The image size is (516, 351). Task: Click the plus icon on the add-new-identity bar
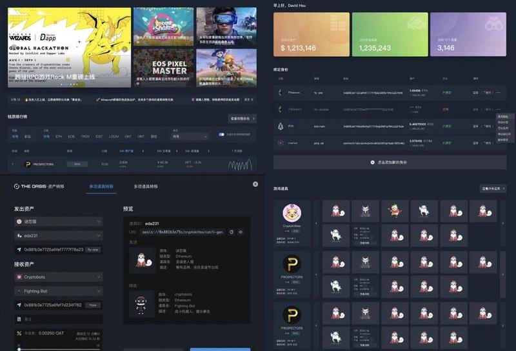tap(373, 163)
